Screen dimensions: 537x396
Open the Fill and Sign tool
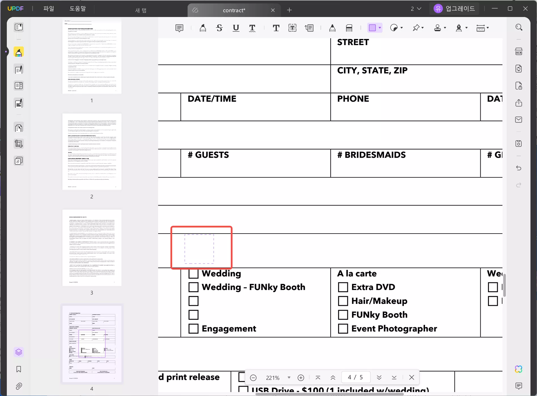19,103
